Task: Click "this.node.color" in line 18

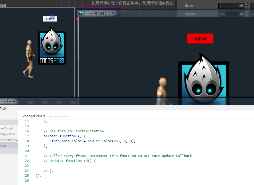Action: pyautogui.click(x=67, y=141)
